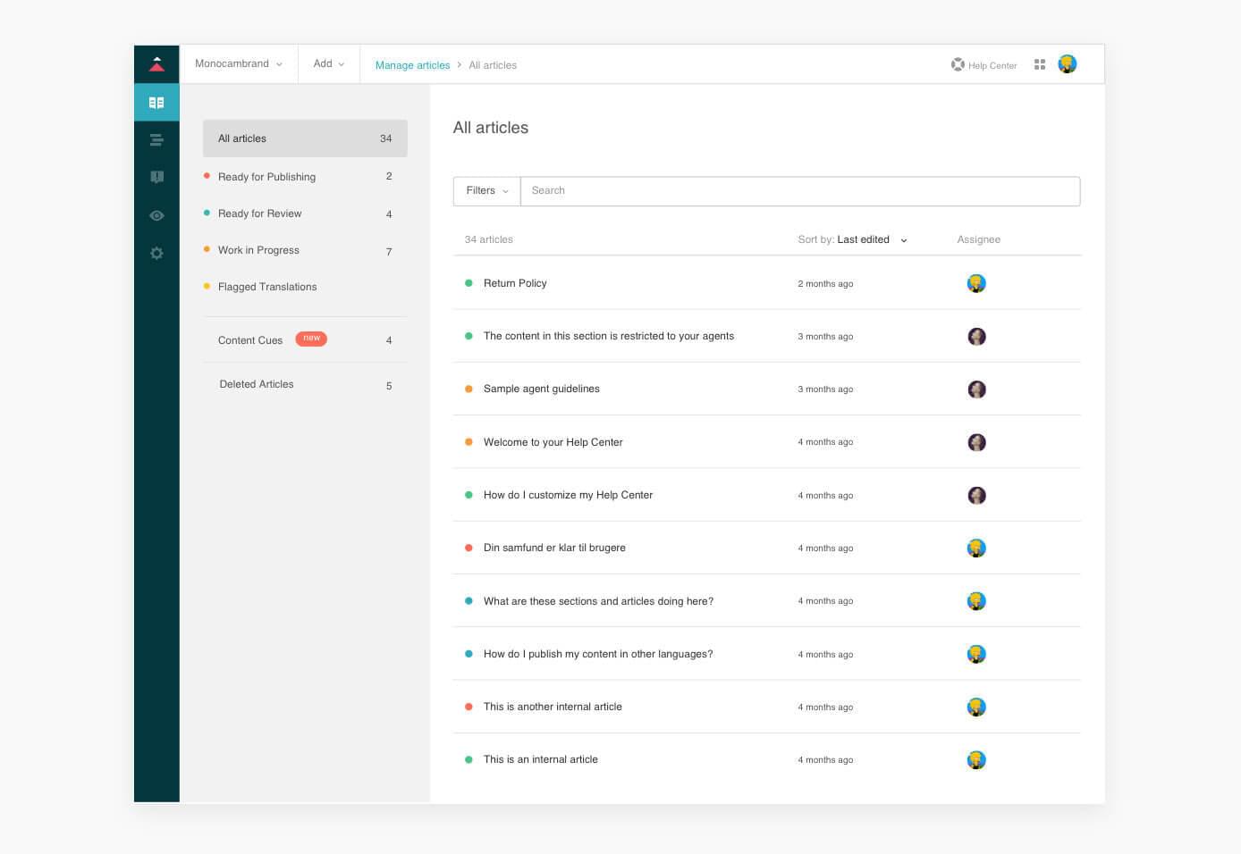
Task: Open Sample agent guidelines article
Action: [542, 389]
